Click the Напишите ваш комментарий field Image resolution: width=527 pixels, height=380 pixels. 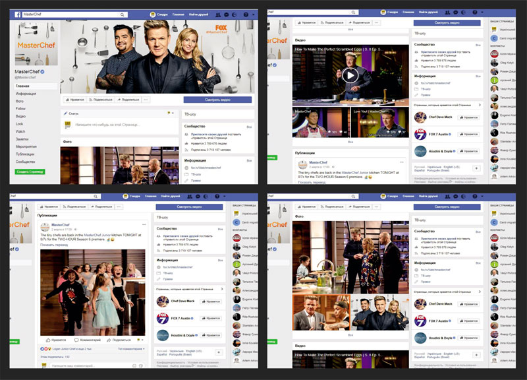[x=97, y=365]
